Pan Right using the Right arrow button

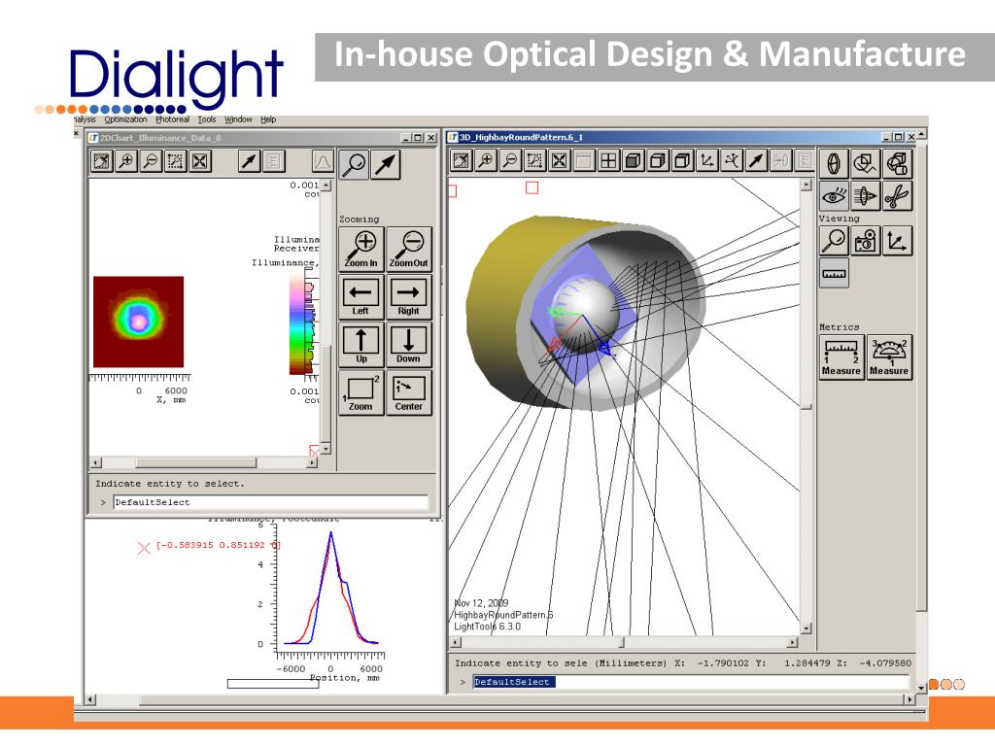coord(409,297)
